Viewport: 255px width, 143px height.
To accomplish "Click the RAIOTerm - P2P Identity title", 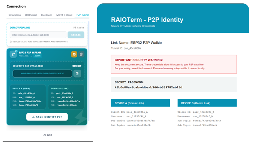I will [147, 19].
